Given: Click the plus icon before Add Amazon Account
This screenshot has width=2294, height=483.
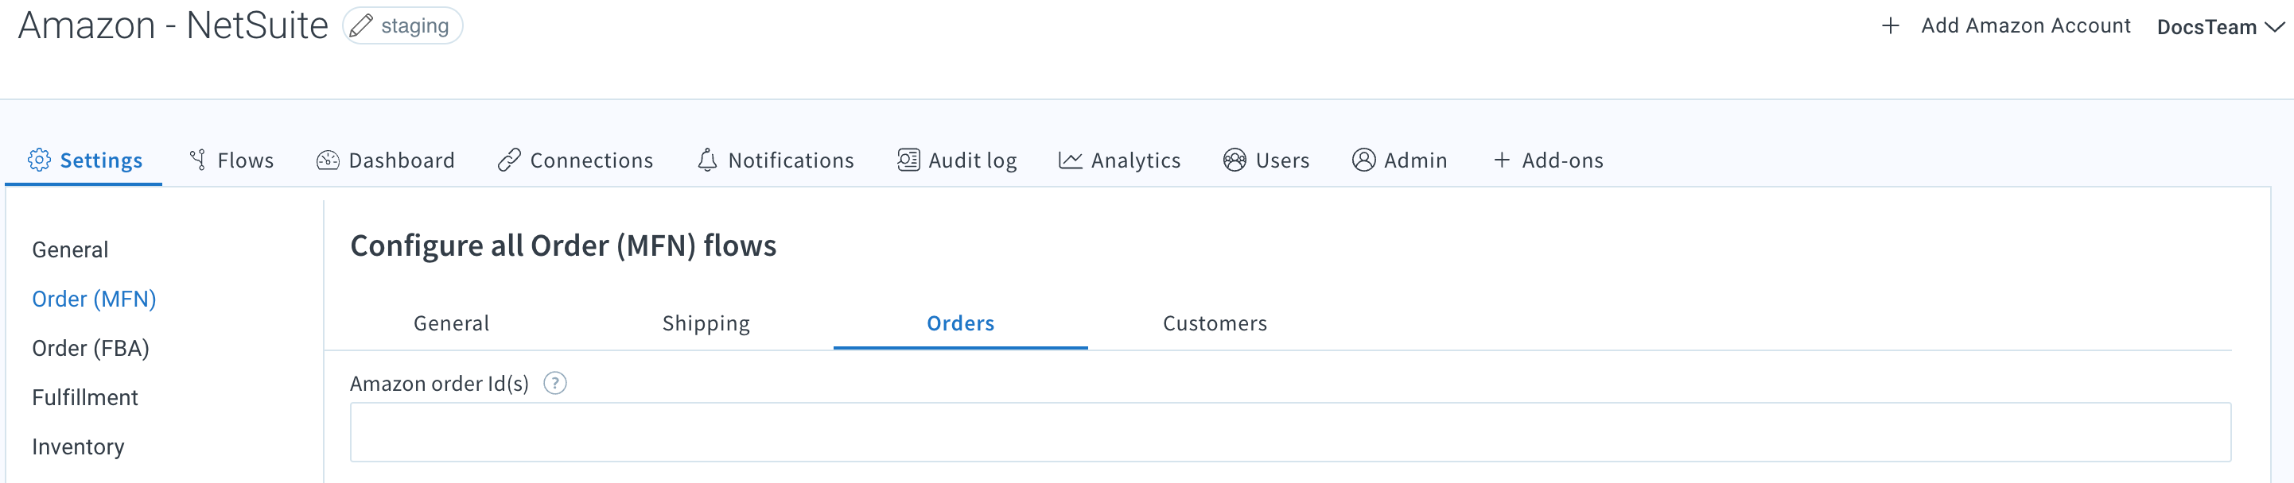Looking at the screenshot, I should point(1890,25).
